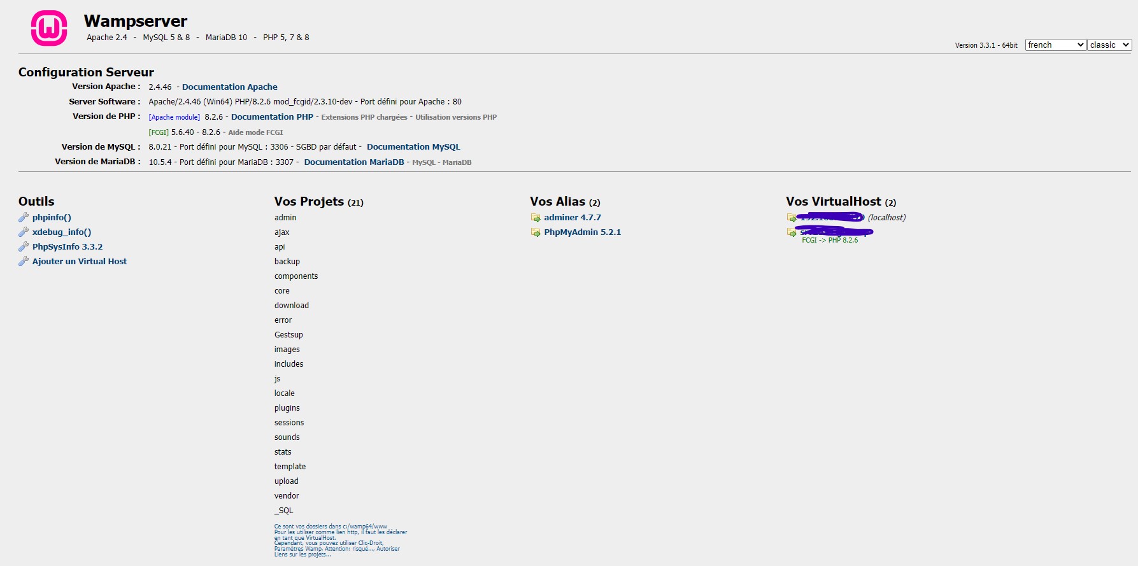1138x566 pixels.
Task: Follow the Documentation MySQL link
Action: coord(413,147)
